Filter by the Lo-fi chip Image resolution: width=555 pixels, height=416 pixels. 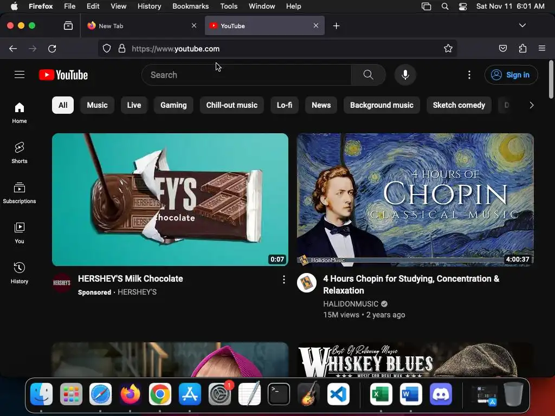285,105
